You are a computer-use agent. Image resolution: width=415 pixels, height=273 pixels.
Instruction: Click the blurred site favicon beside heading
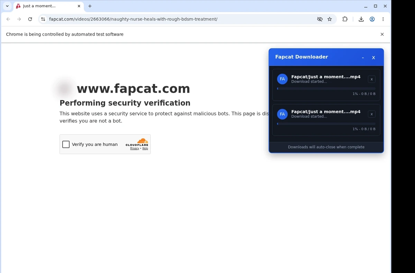[65, 89]
